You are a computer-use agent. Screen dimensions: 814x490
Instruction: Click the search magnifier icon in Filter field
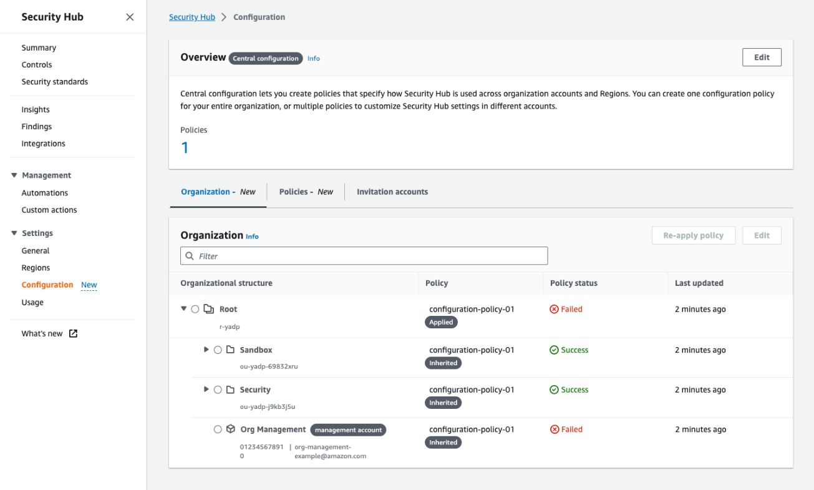click(190, 256)
